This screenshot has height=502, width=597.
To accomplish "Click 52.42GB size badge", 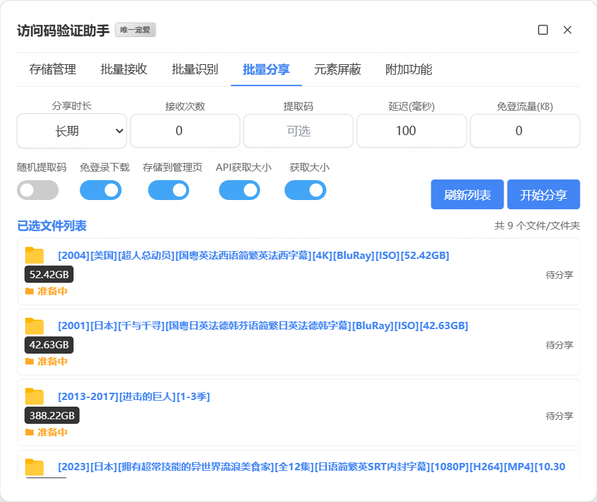I will coord(49,274).
